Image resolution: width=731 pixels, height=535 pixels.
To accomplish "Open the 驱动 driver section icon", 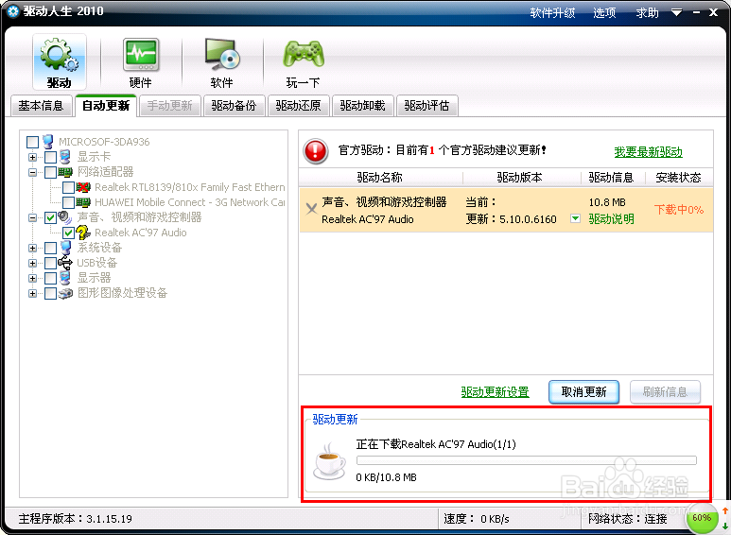I will coord(60,62).
